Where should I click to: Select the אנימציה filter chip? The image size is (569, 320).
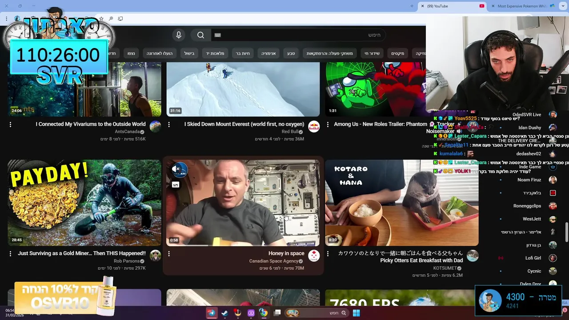pyautogui.click(x=268, y=53)
